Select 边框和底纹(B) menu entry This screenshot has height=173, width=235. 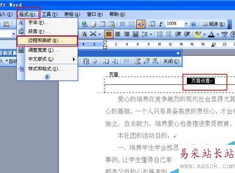tap(47, 40)
